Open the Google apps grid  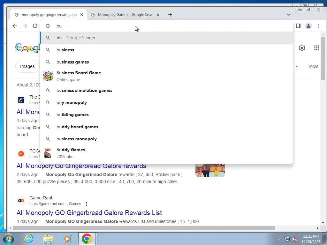(316, 48)
